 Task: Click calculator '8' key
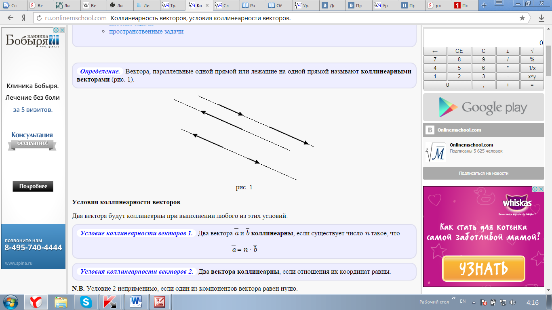(x=459, y=60)
